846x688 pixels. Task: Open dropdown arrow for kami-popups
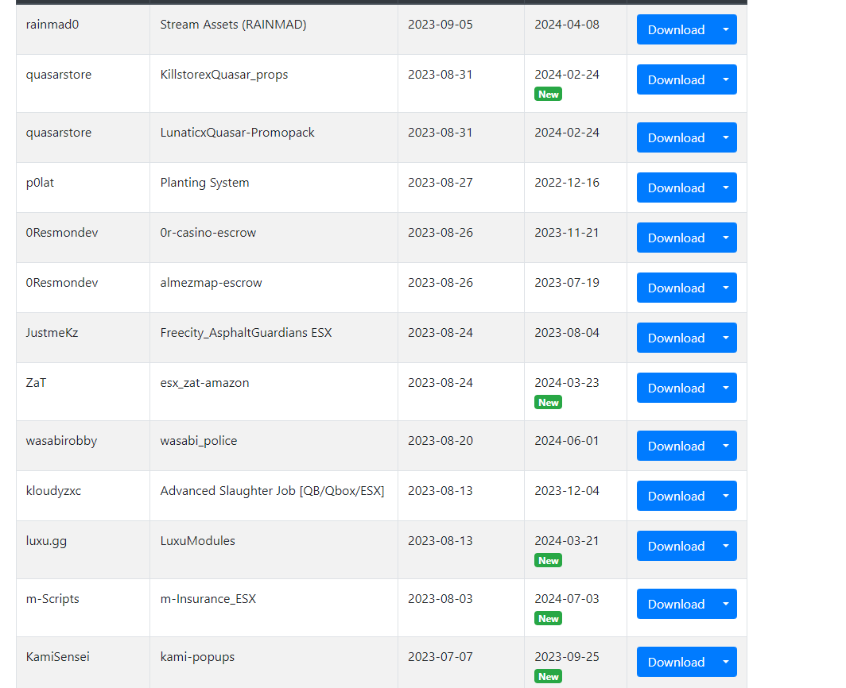click(726, 662)
